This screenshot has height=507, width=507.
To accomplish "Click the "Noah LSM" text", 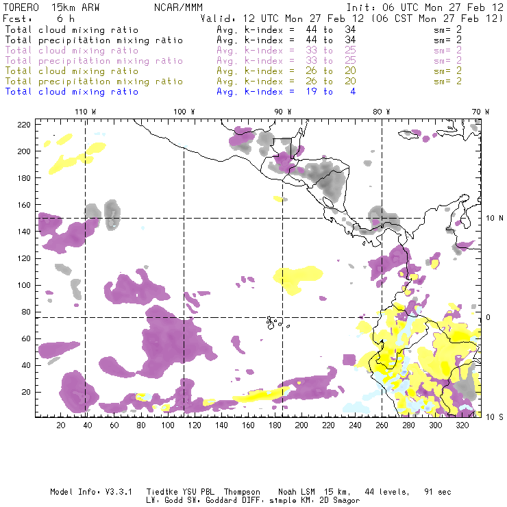I will pos(297,492).
